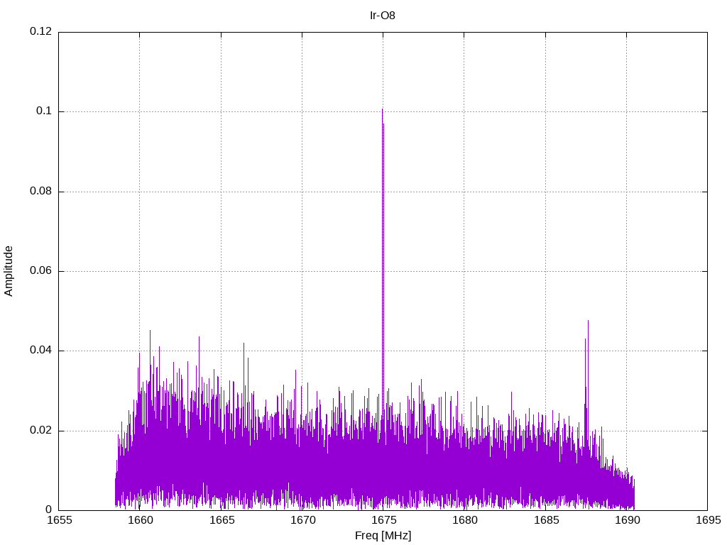
Task: Click the 0.06 y-axis tick label
Action: coord(40,270)
